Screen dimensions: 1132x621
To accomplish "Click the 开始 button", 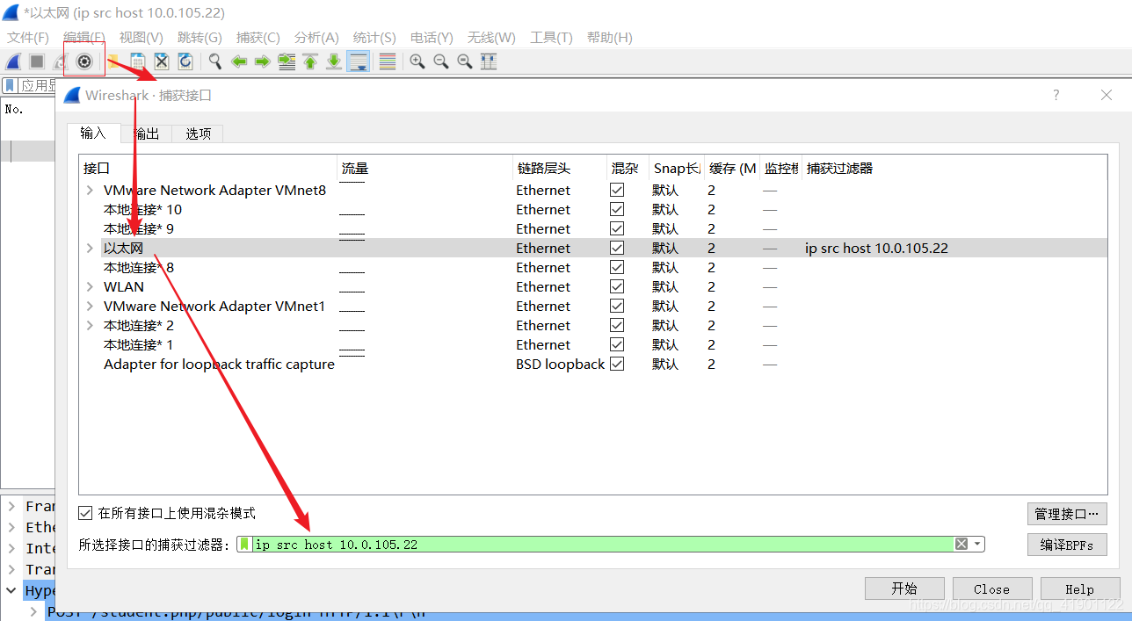I will coord(904,589).
